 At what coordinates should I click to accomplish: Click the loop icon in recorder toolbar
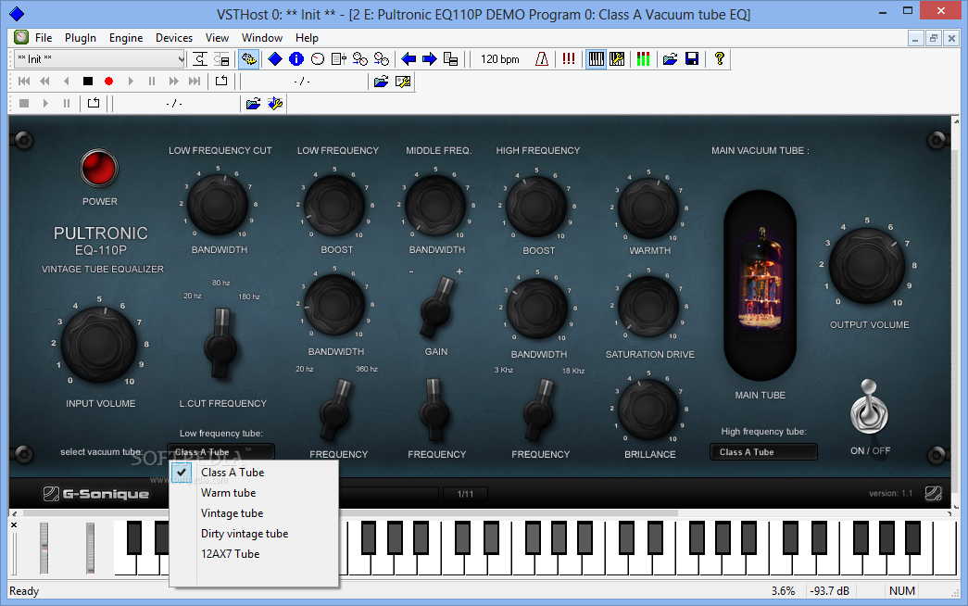tap(94, 103)
